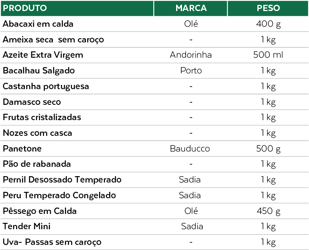Click the Pão de rabanada cell
The image size is (309, 250).
(x=37, y=164)
